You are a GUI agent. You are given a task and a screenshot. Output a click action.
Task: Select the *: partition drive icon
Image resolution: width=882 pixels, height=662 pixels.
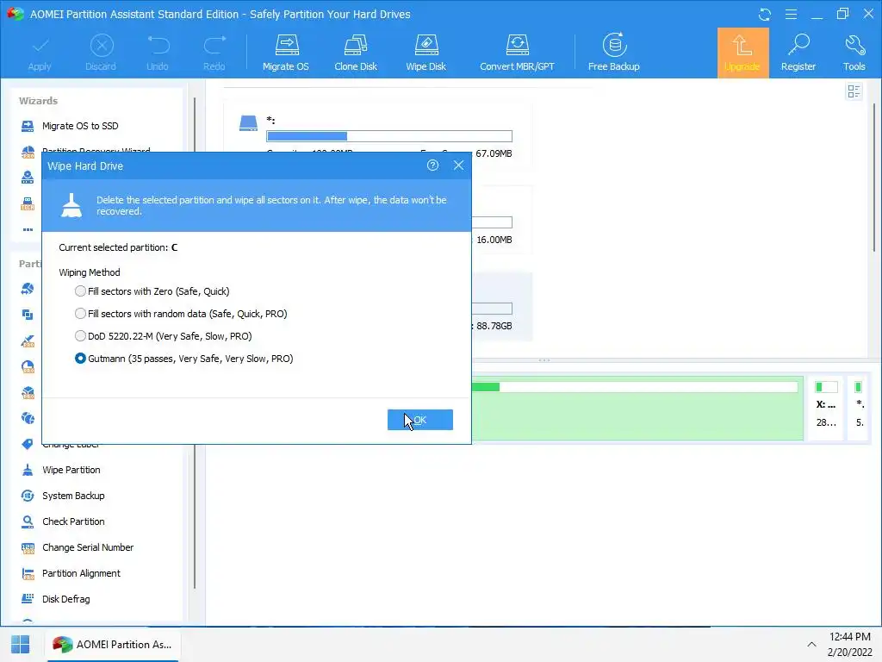248,123
